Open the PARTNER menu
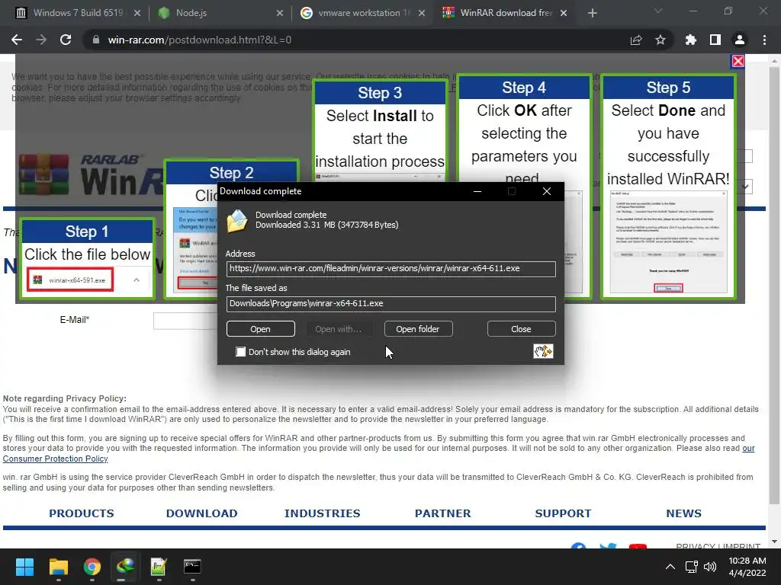 (443, 513)
